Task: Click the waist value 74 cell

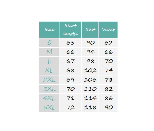Action: point(108,70)
